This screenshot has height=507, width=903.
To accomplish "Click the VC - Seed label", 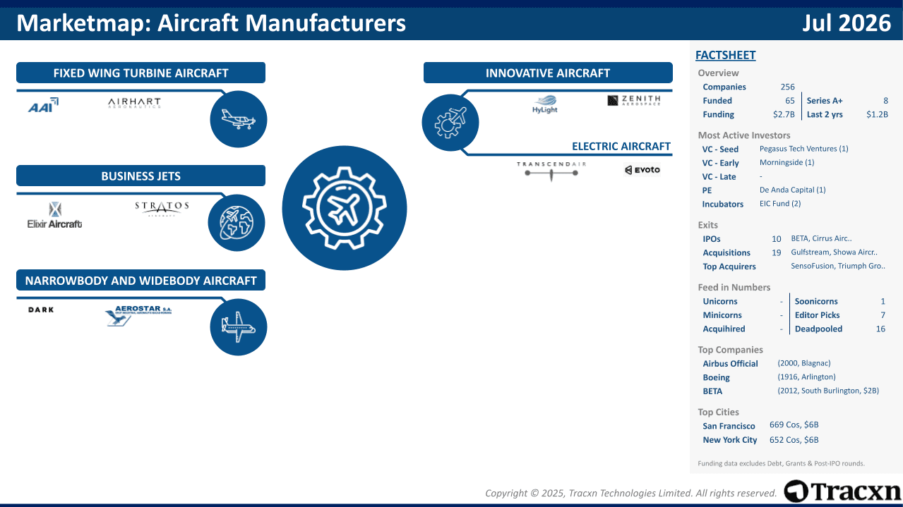I will pyautogui.click(x=720, y=149).
